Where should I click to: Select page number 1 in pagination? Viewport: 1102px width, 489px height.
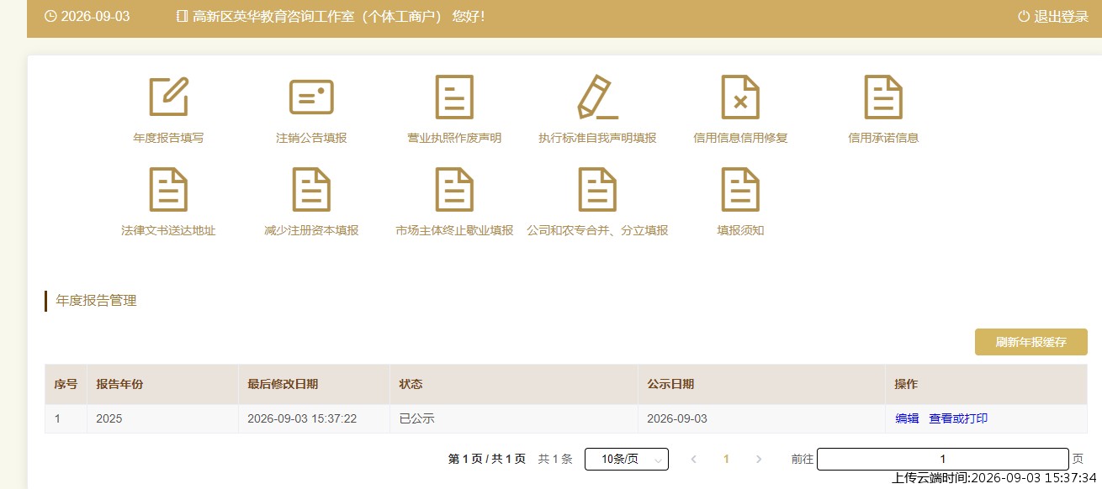click(726, 459)
